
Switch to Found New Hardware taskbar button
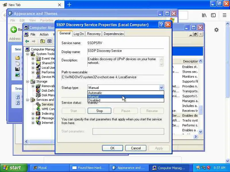[89, 168]
